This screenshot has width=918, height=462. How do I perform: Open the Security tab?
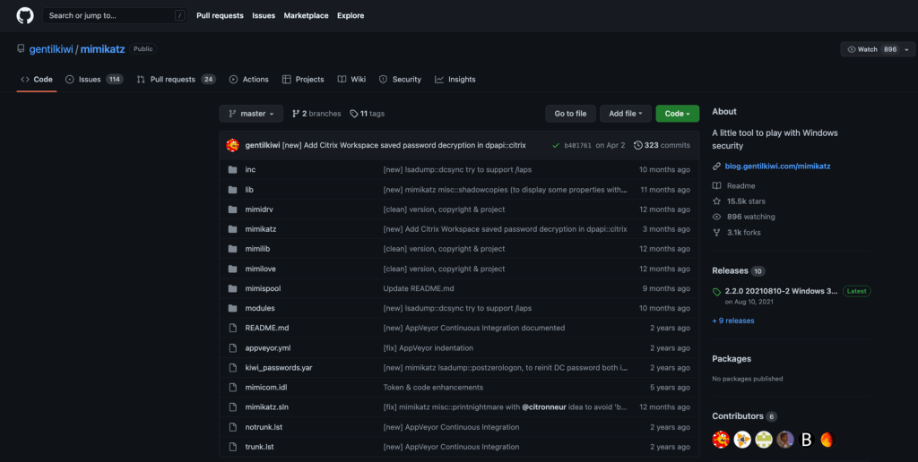[400, 80]
